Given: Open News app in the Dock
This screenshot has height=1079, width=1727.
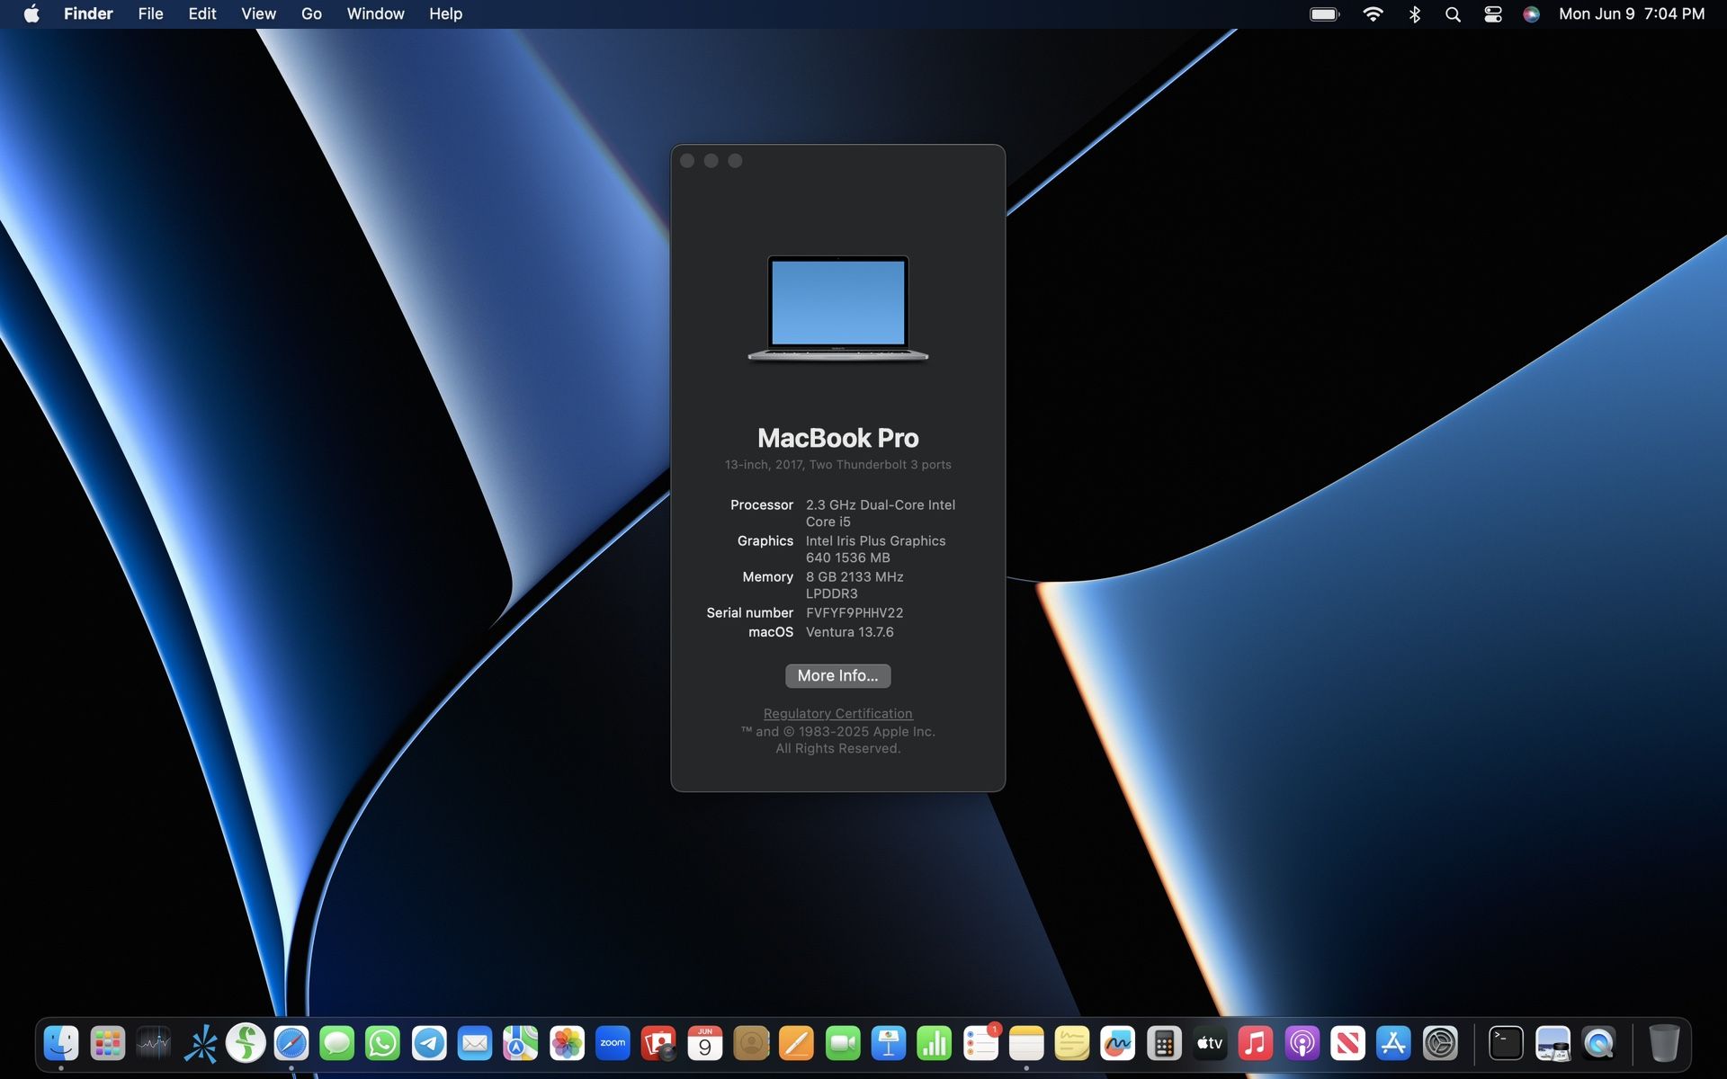Looking at the screenshot, I should click(1347, 1043).
